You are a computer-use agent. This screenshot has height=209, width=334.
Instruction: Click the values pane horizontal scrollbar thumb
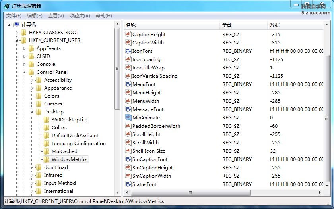190,192
